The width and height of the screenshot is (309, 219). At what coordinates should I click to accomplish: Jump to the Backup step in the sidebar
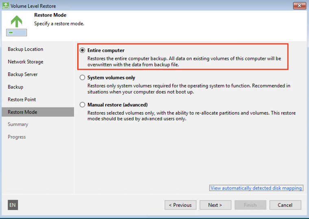[15, 87]
